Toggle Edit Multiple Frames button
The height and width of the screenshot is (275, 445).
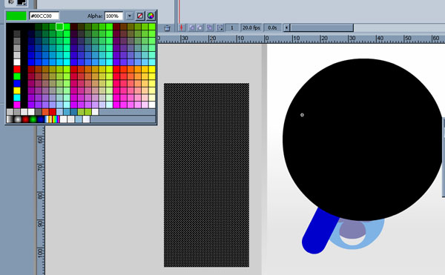pyautogui.click(x=209, y=27)
